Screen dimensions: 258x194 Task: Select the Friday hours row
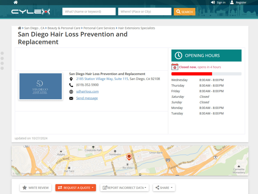[x=197, y=91]
